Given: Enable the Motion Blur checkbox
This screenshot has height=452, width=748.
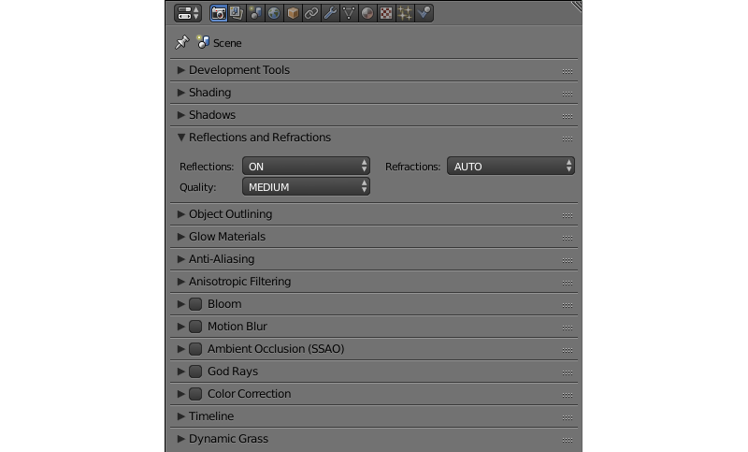Looking at the screenshot, I should pos(195,327).
